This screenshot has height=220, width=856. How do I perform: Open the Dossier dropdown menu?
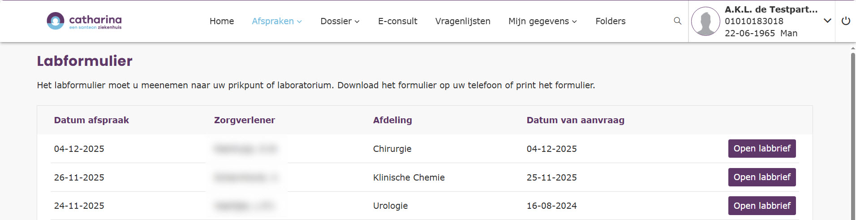(x=340, y=21)
